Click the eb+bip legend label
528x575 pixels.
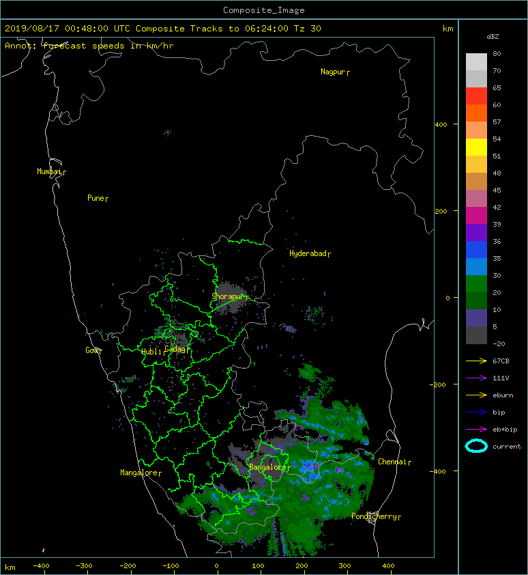click(505, 430)
